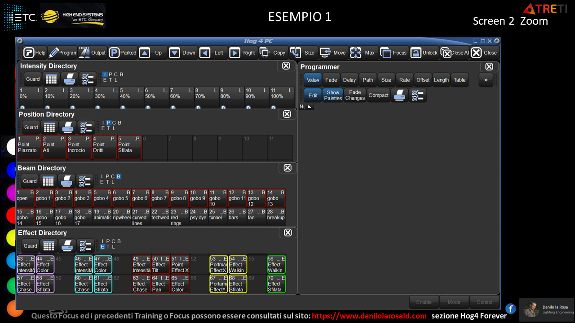Click print icon in Programmer panel

[x=399, y=95]
